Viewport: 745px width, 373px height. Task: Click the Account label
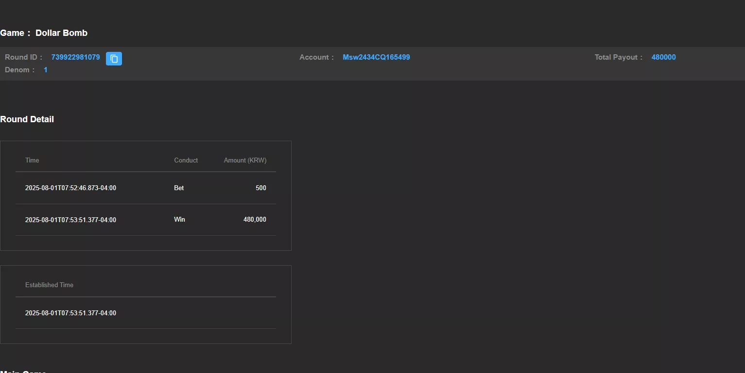[316, 57]
